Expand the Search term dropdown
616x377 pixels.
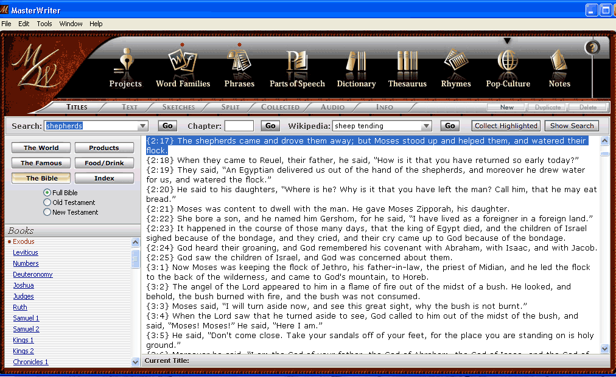[x=142, y=126]
